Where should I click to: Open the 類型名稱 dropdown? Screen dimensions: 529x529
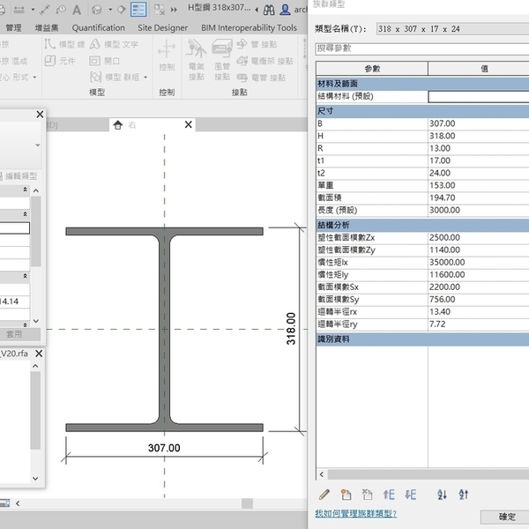(x=450, y=29)
